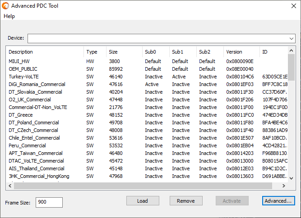The image size is (301, 218).
Task: Click size value 53616
Action: tap(116, 138)
